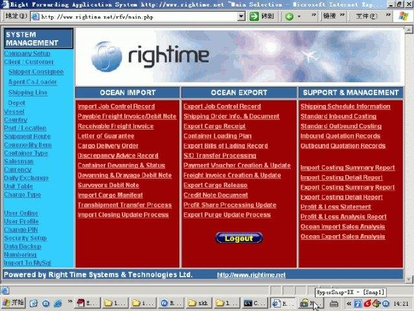Open S/O Transfer Processing link
The image size is (414, 311).
pyautogui.click(x=220, y=155)
